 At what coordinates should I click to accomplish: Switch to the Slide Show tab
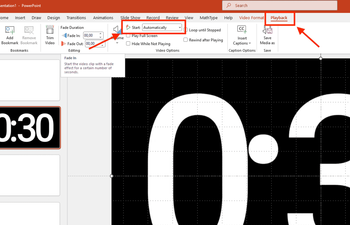130,18
